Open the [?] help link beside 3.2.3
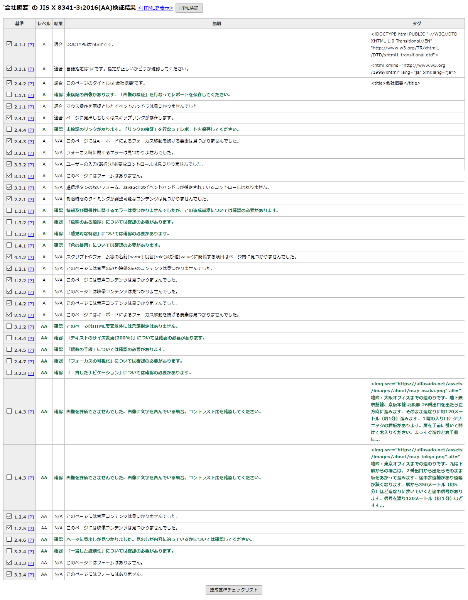This screenshot has width=468, height=600. point(31,373)
